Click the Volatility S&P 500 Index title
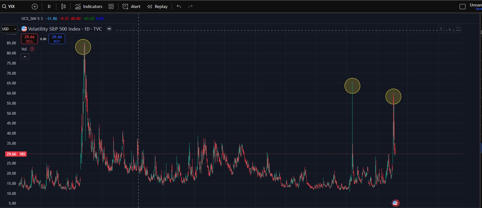Viewport: 482px width, 208px height. point(54,29)
